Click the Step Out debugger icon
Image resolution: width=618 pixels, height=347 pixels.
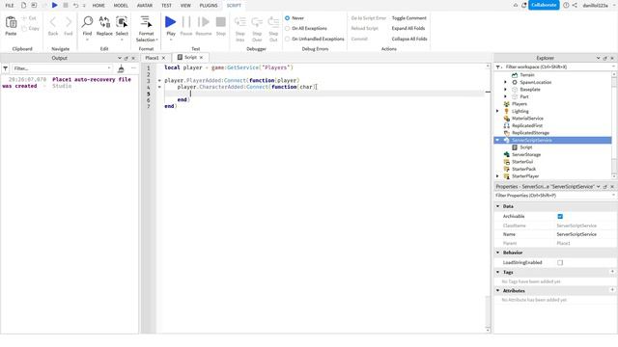click(273, 22)
